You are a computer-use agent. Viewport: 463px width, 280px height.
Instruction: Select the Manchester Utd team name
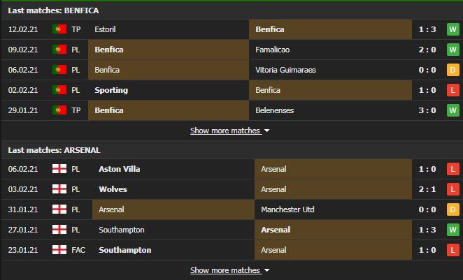tap(287, 209)
